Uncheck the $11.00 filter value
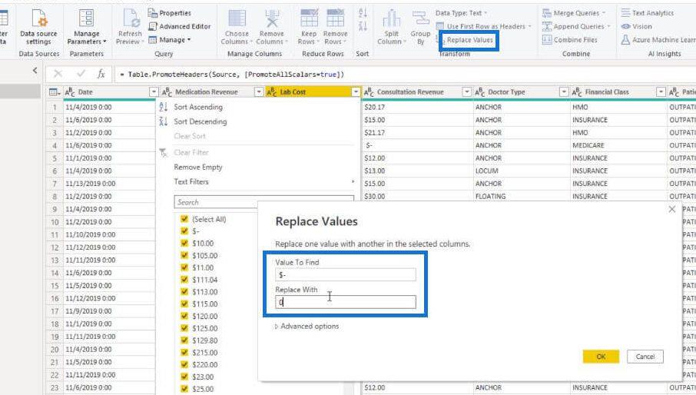The height and width of the screenshot is (395, 696). [184, 267]
